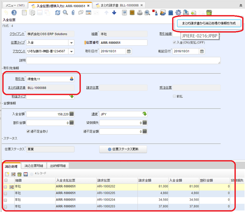245x212 pixels.
Task: Open the 通貨 JPY currency selector arrow
Action: (x=145, y=114)
